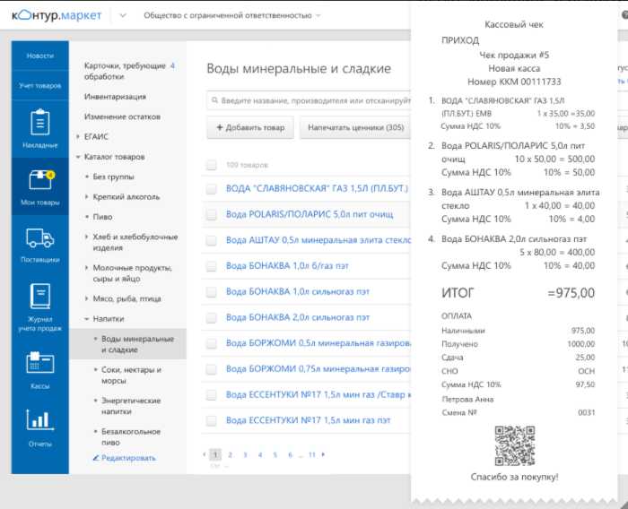Image resolution: width=628 pixels, height=509 pixels.
Task: Open the Накладные clipboard icon
Action: click(40, 123)
